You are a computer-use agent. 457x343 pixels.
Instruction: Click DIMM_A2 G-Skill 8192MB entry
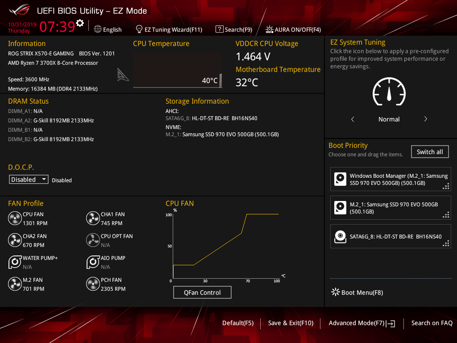(51, 121)
